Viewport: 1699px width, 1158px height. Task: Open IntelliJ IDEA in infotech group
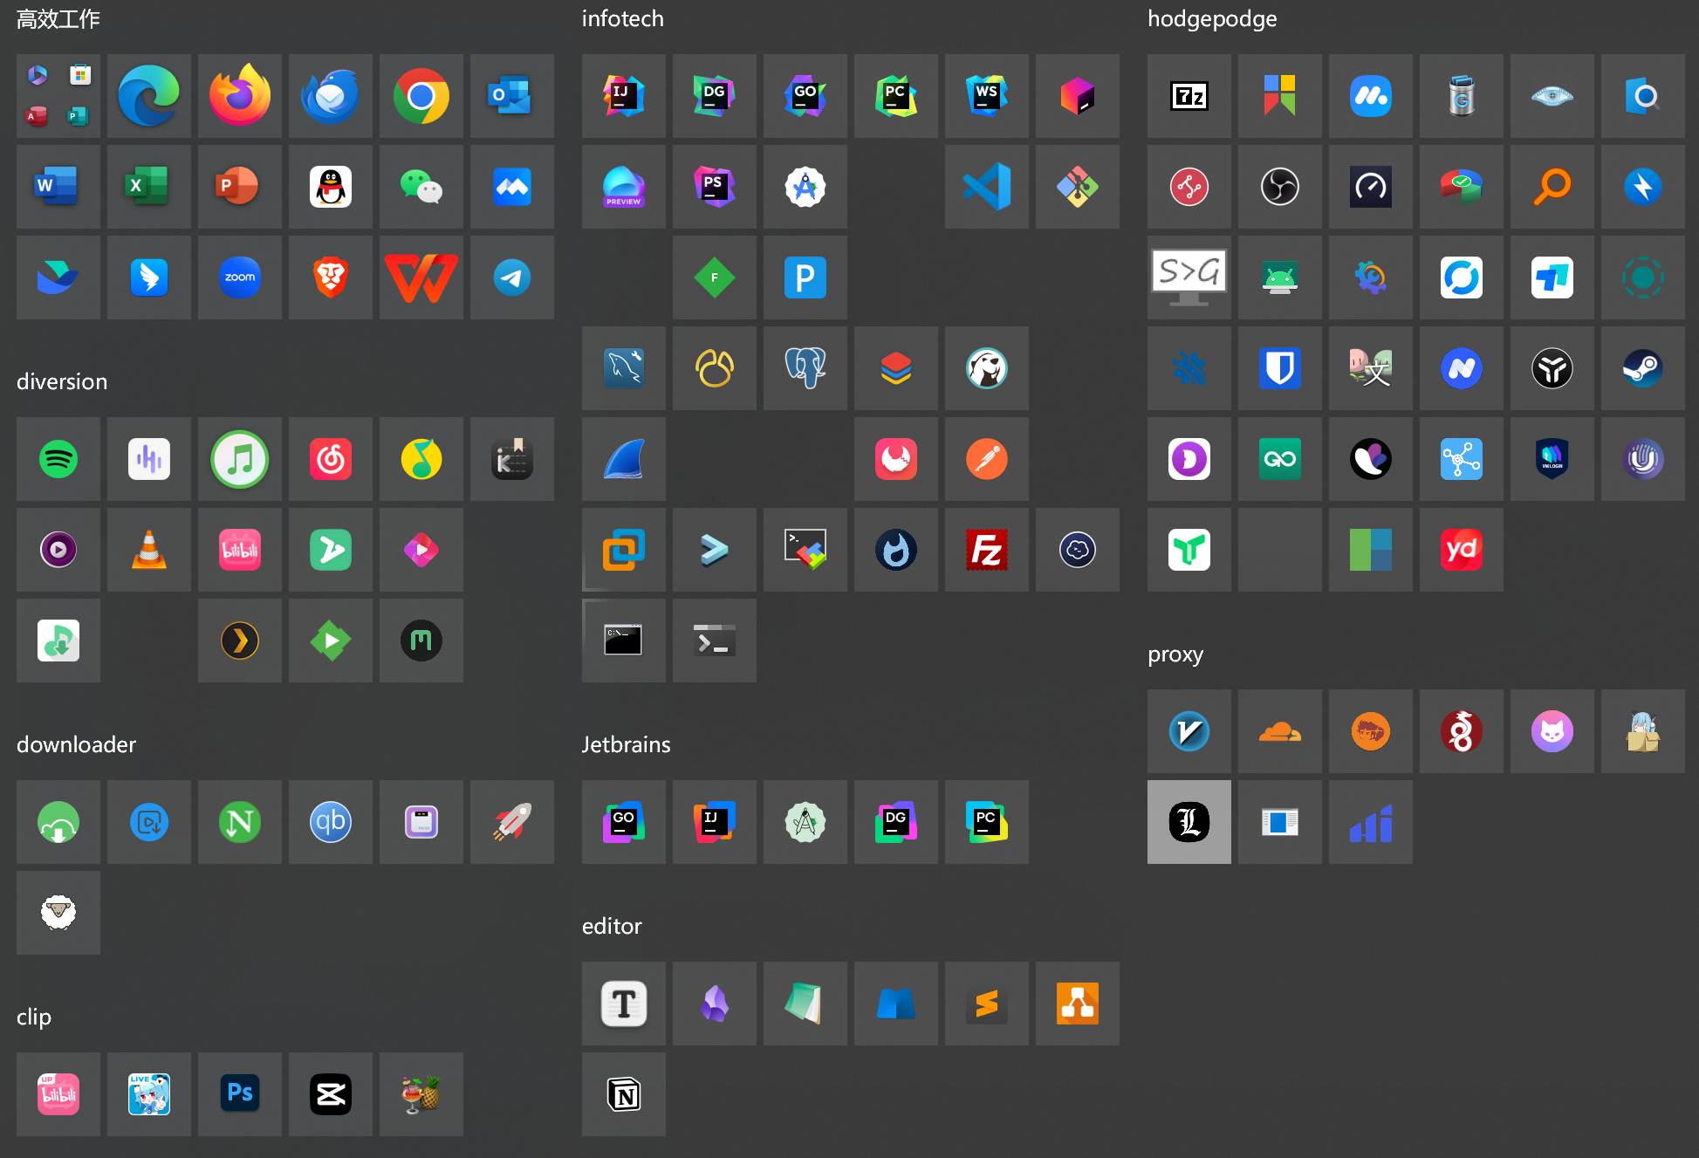pos(624,96)
